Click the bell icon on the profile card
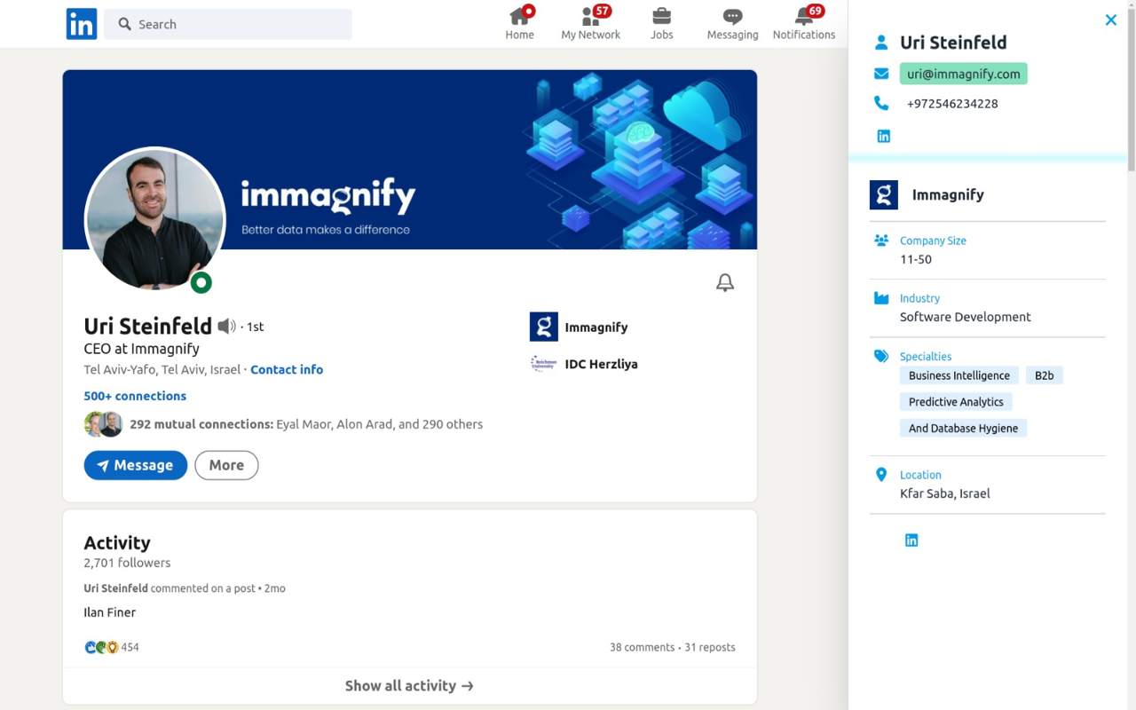Viewport: 1136px width, 710px height. coord(724,281)
